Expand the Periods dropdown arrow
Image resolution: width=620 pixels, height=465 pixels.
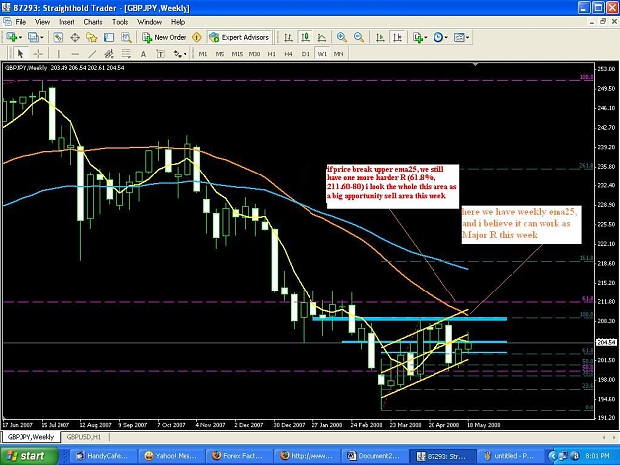point(446,38)
